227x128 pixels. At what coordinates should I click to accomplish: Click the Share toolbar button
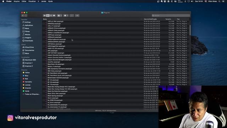[72, 16]
